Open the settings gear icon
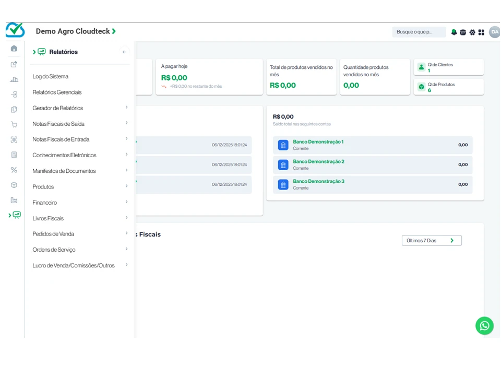Image resolution: width=501 pixels, height=376 pixels. (472, 32)
